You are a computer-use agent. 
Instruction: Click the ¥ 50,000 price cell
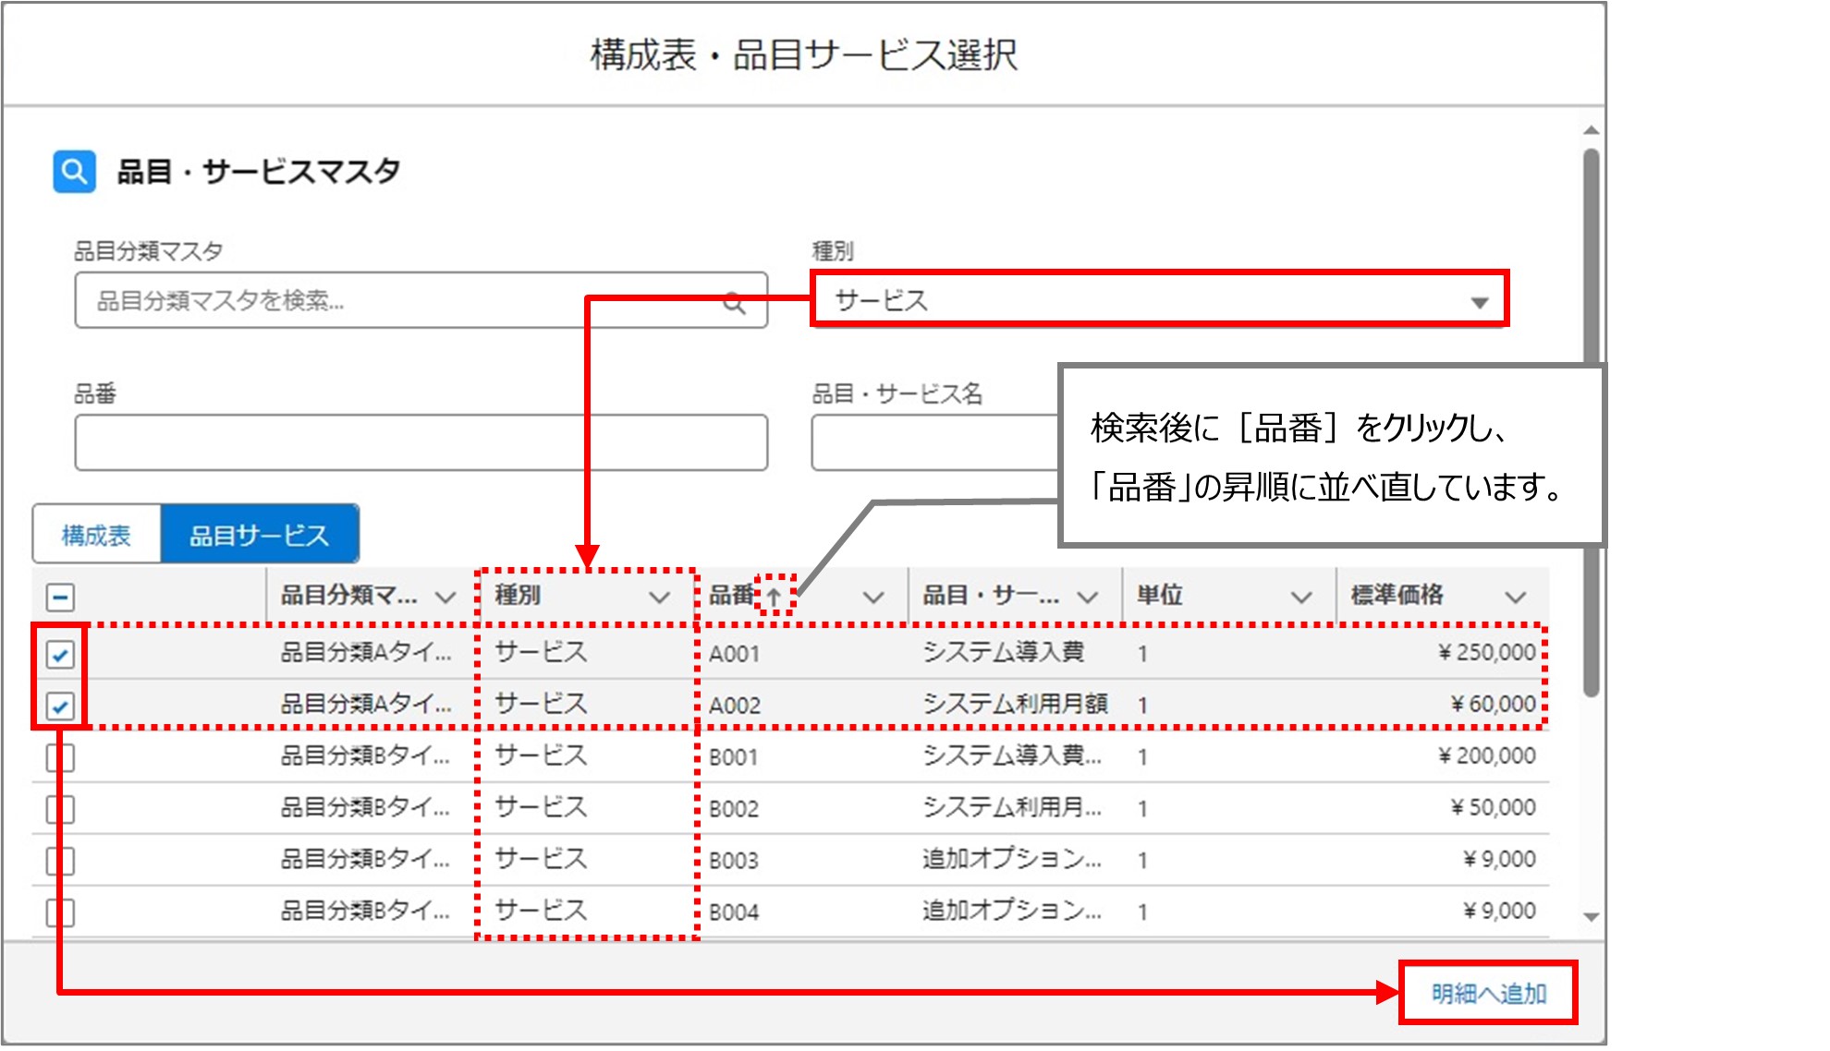[x=1493, y=808]
